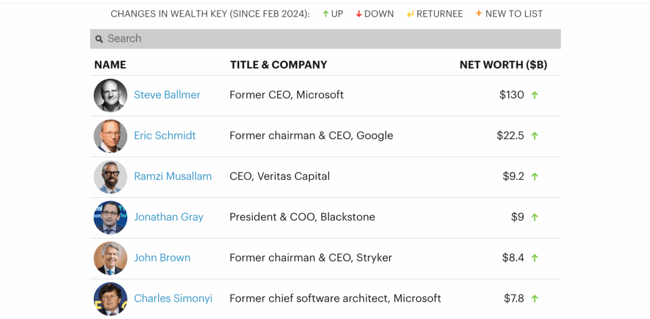Open Eric Schmidt's profile link

click(165, 136)
